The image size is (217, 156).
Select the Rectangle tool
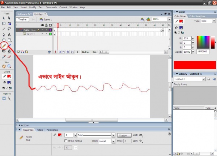click(9, 40)
